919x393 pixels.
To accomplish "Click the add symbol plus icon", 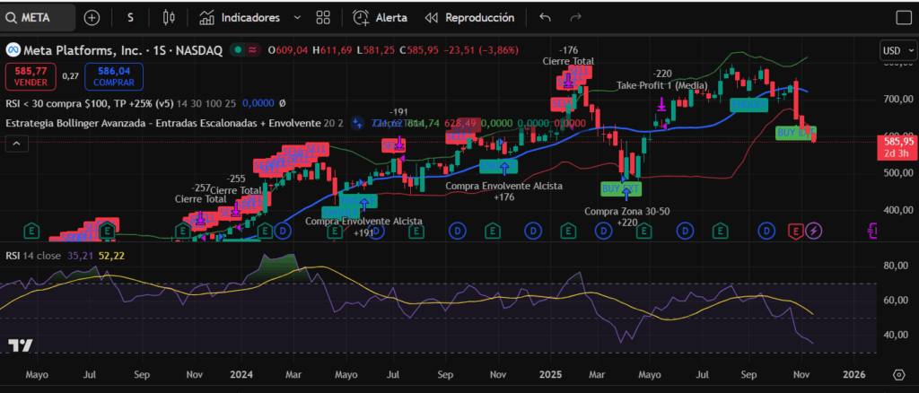I will pyautogui.click(x=92, y=17).
